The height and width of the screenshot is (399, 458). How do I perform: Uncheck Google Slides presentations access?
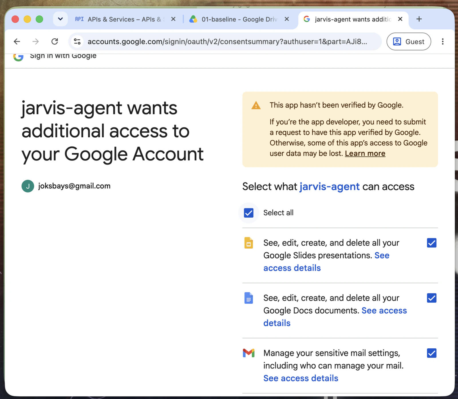[432, 243]
